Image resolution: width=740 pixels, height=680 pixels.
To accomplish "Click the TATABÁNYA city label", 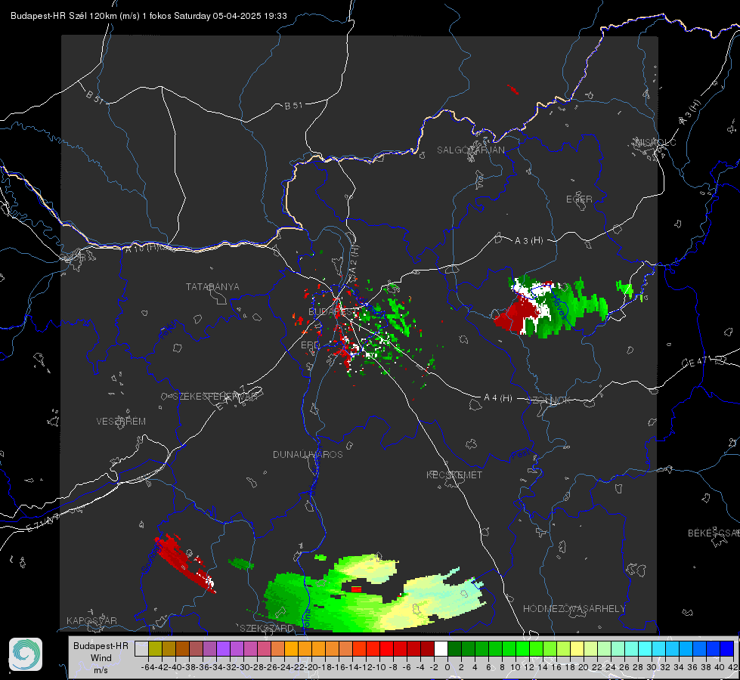I will coord(212,287).
